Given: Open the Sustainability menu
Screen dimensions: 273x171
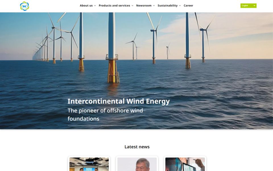Looking at the screenshot, I should point(167,6).
